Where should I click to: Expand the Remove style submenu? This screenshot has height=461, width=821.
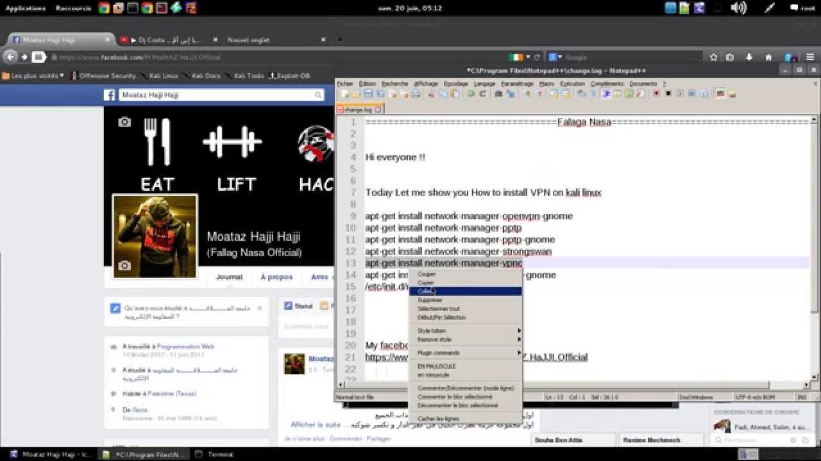click(x=466, y=339)
